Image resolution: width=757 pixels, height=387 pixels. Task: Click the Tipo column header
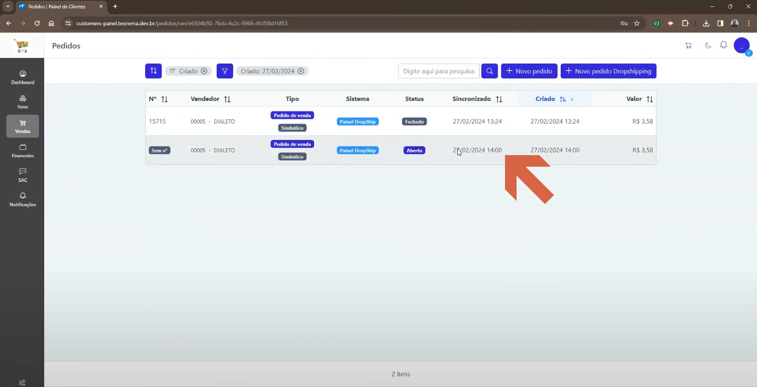point(292,99)
